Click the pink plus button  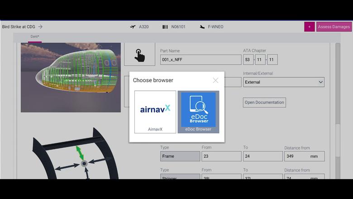click(x=309, y=27)
